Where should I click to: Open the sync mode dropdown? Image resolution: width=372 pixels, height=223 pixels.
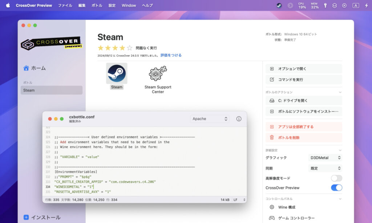(x=325, y=168)
